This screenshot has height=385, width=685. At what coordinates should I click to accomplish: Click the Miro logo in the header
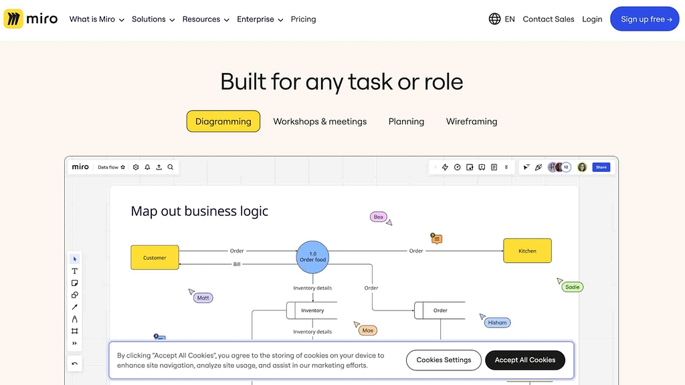(31, 19)
